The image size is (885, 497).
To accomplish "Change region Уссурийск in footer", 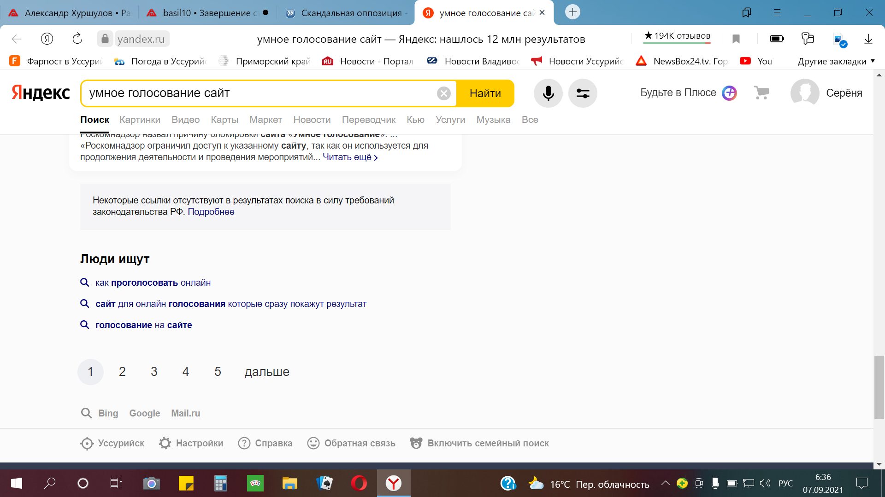I will pos(112,443).
